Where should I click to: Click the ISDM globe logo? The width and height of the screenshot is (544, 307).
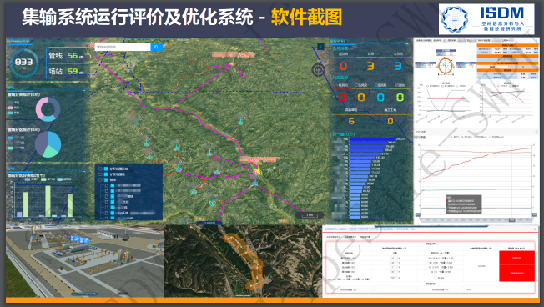coord(454,19)
